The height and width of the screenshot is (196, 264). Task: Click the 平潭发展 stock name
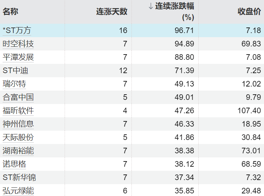pyautogui.click(x=18, y=57)
